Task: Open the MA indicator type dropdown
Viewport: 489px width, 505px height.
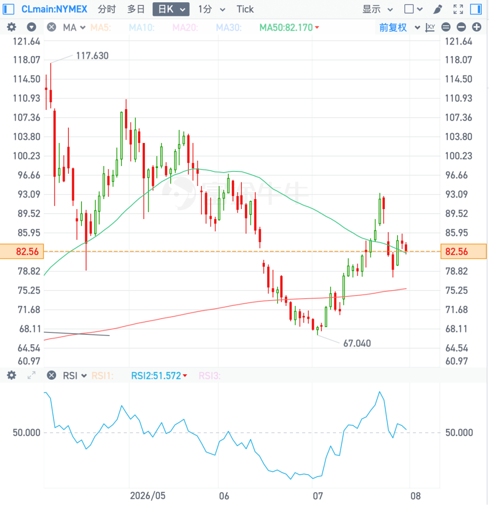Action: pyautogui.click(x=74, y=27)
